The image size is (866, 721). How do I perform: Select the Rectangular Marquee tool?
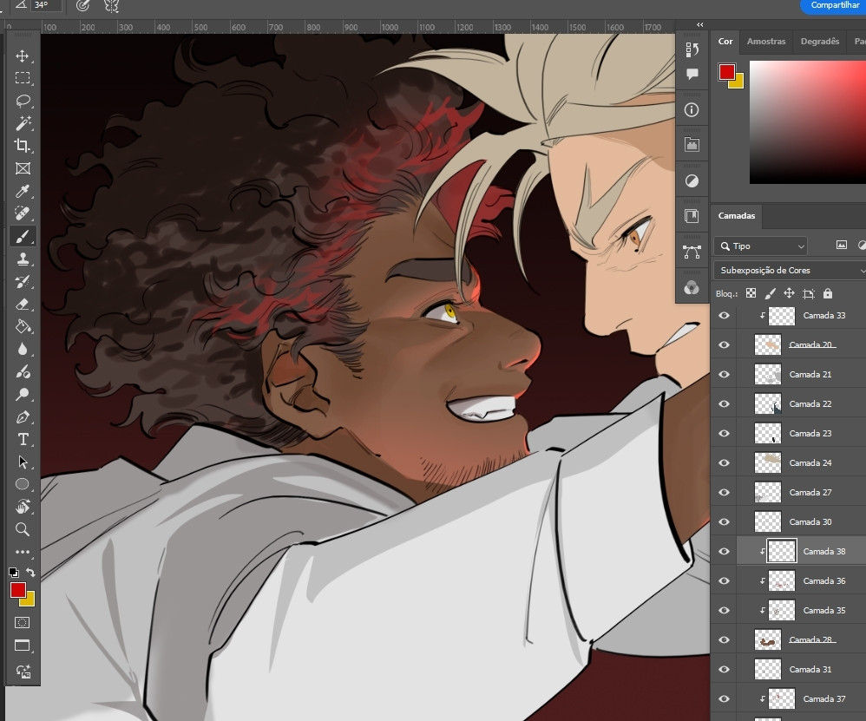pyautogui.click(x=22, y=78)
